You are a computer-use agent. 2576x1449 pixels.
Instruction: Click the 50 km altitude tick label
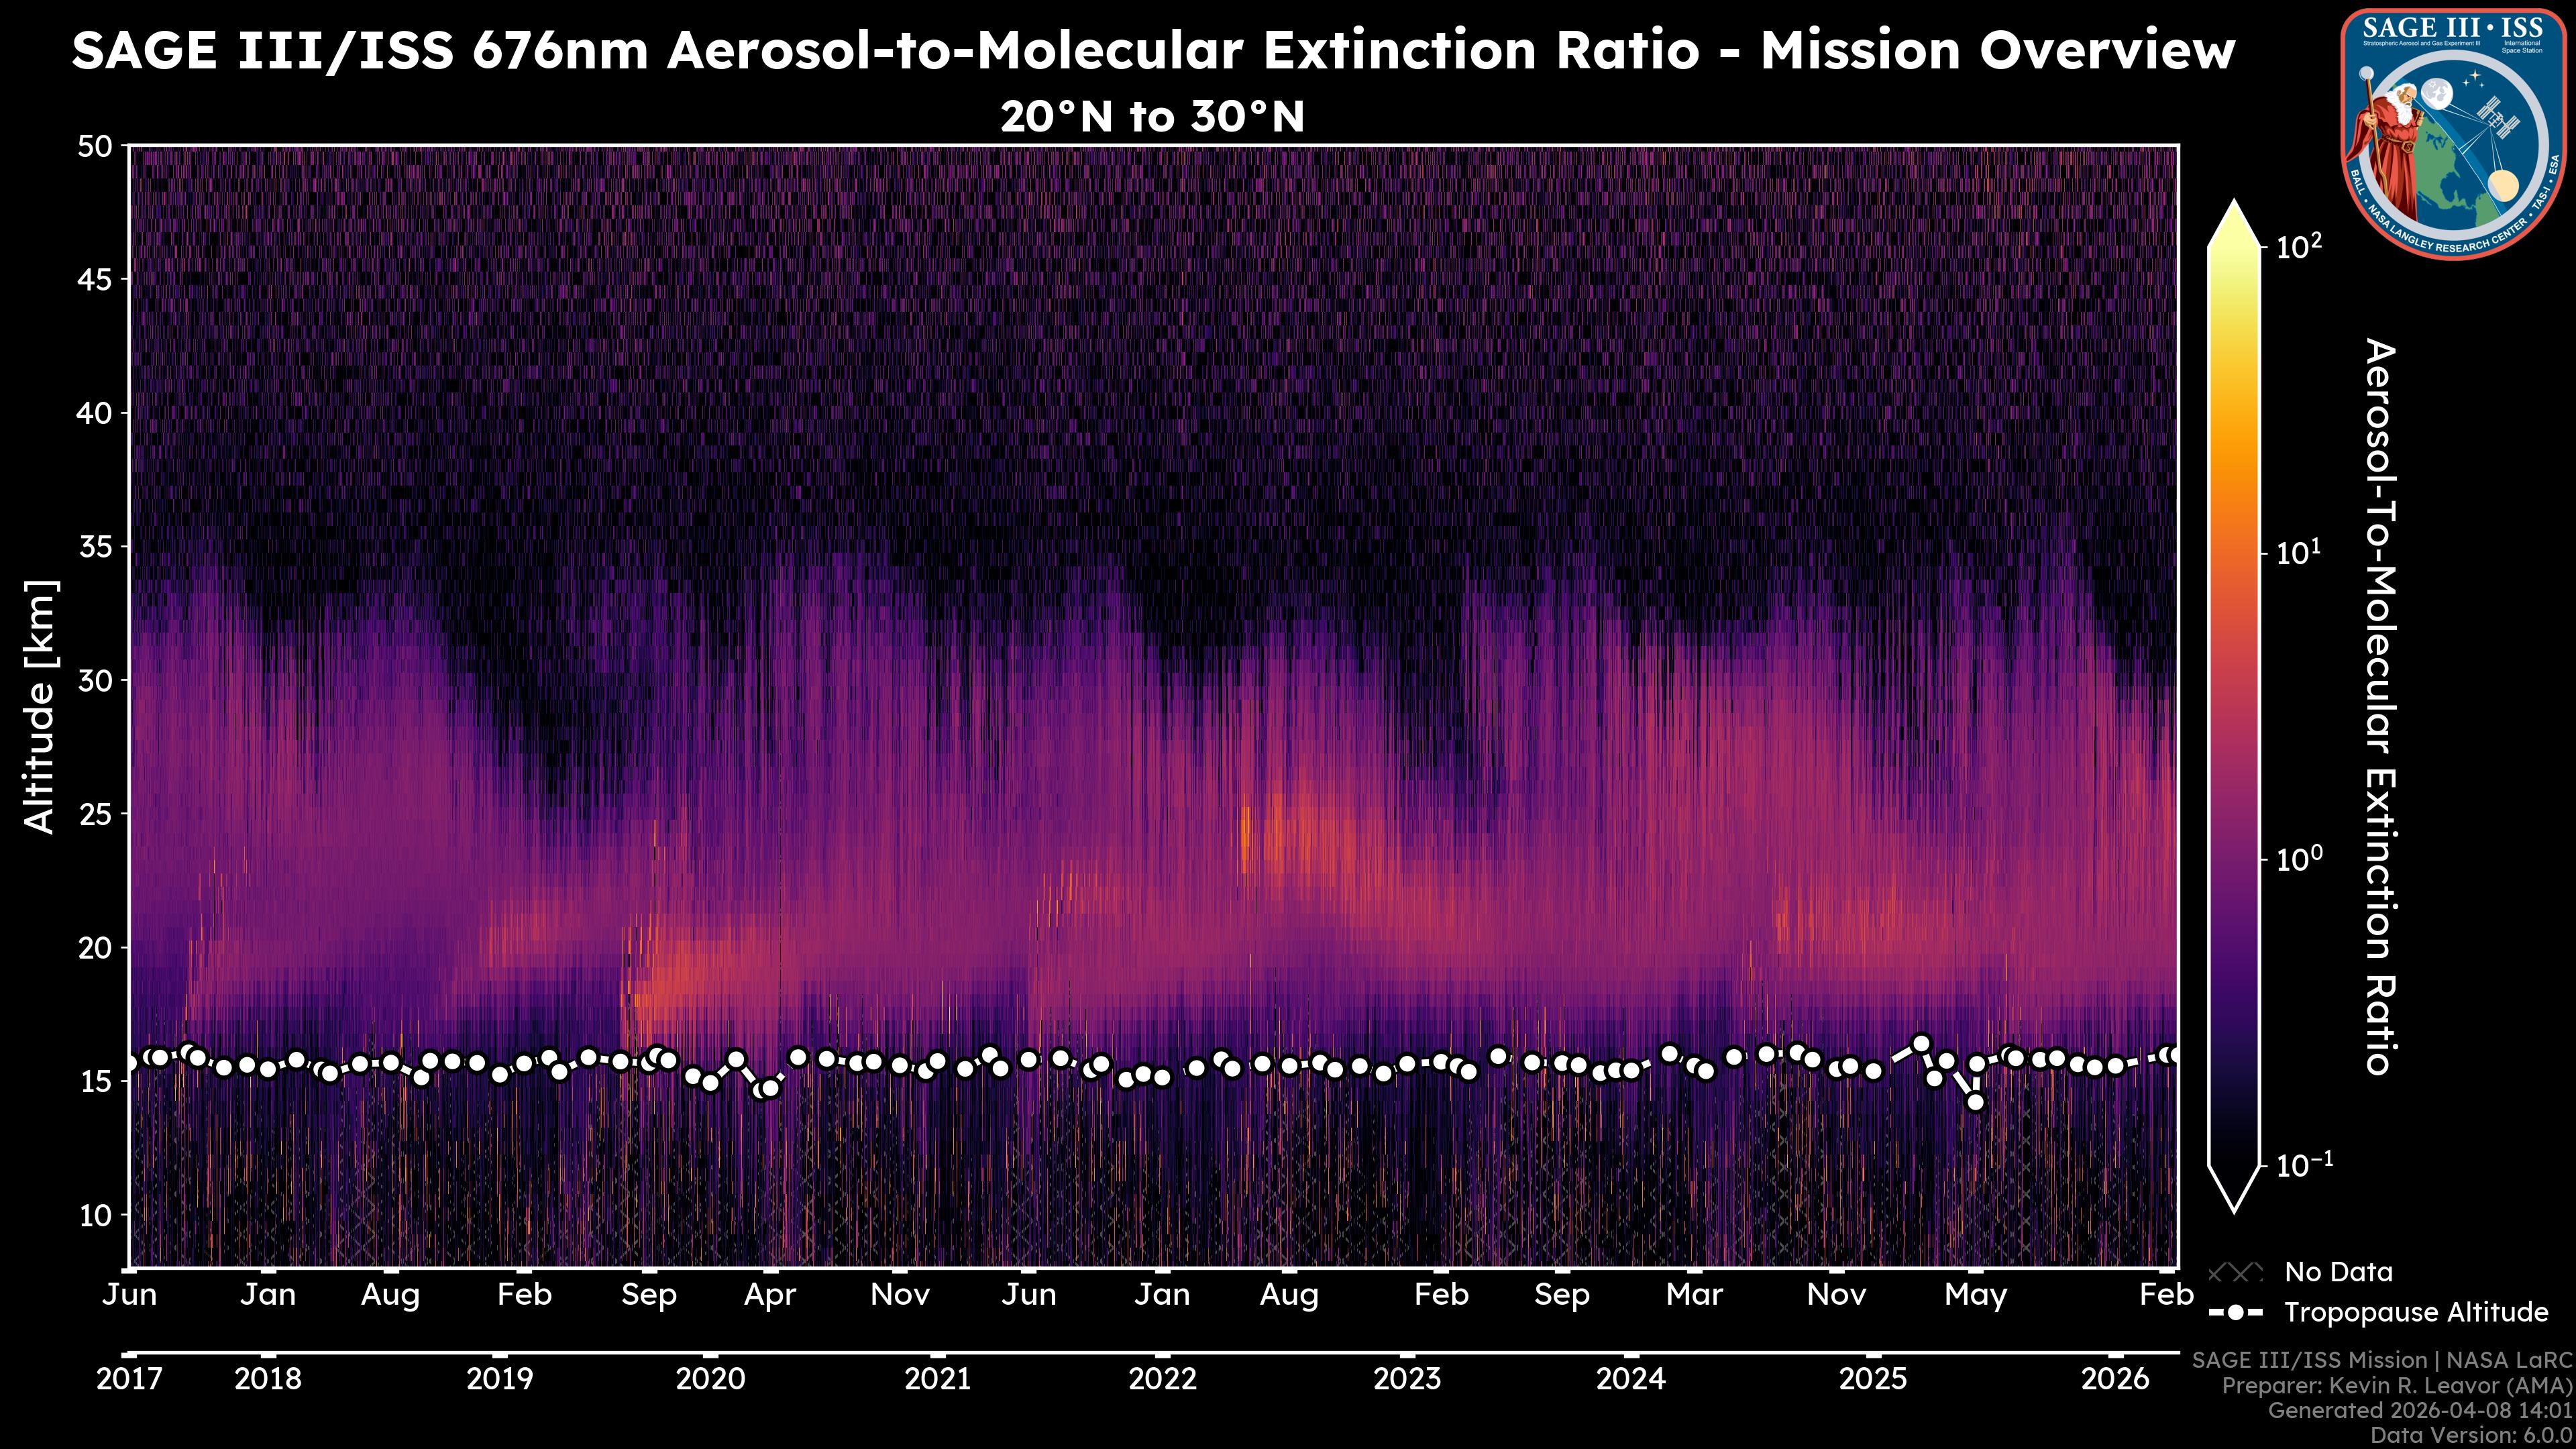click(x=95, y=146)
